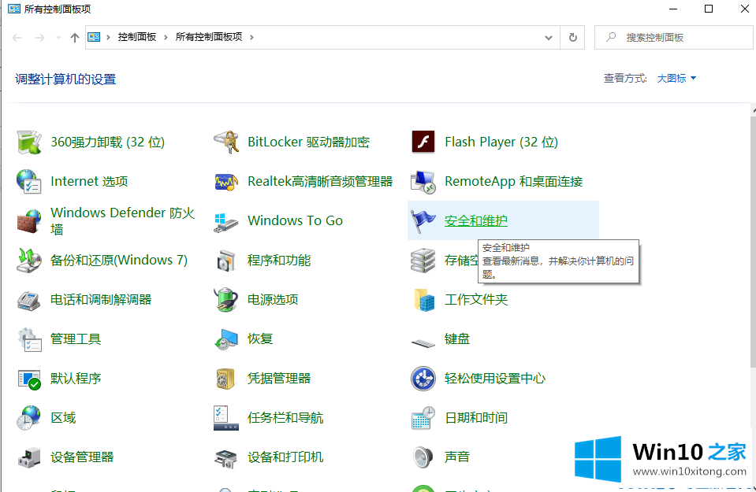
Task: Click the 恢复 label
Action: click(x=260, y=339)
